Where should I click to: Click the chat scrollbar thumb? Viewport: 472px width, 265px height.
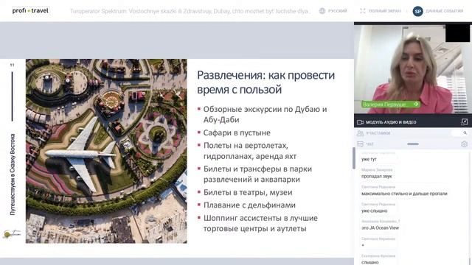354,158
